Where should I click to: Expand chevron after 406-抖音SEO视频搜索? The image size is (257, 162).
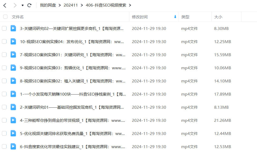pyautogui.click(x=130, y=6)
